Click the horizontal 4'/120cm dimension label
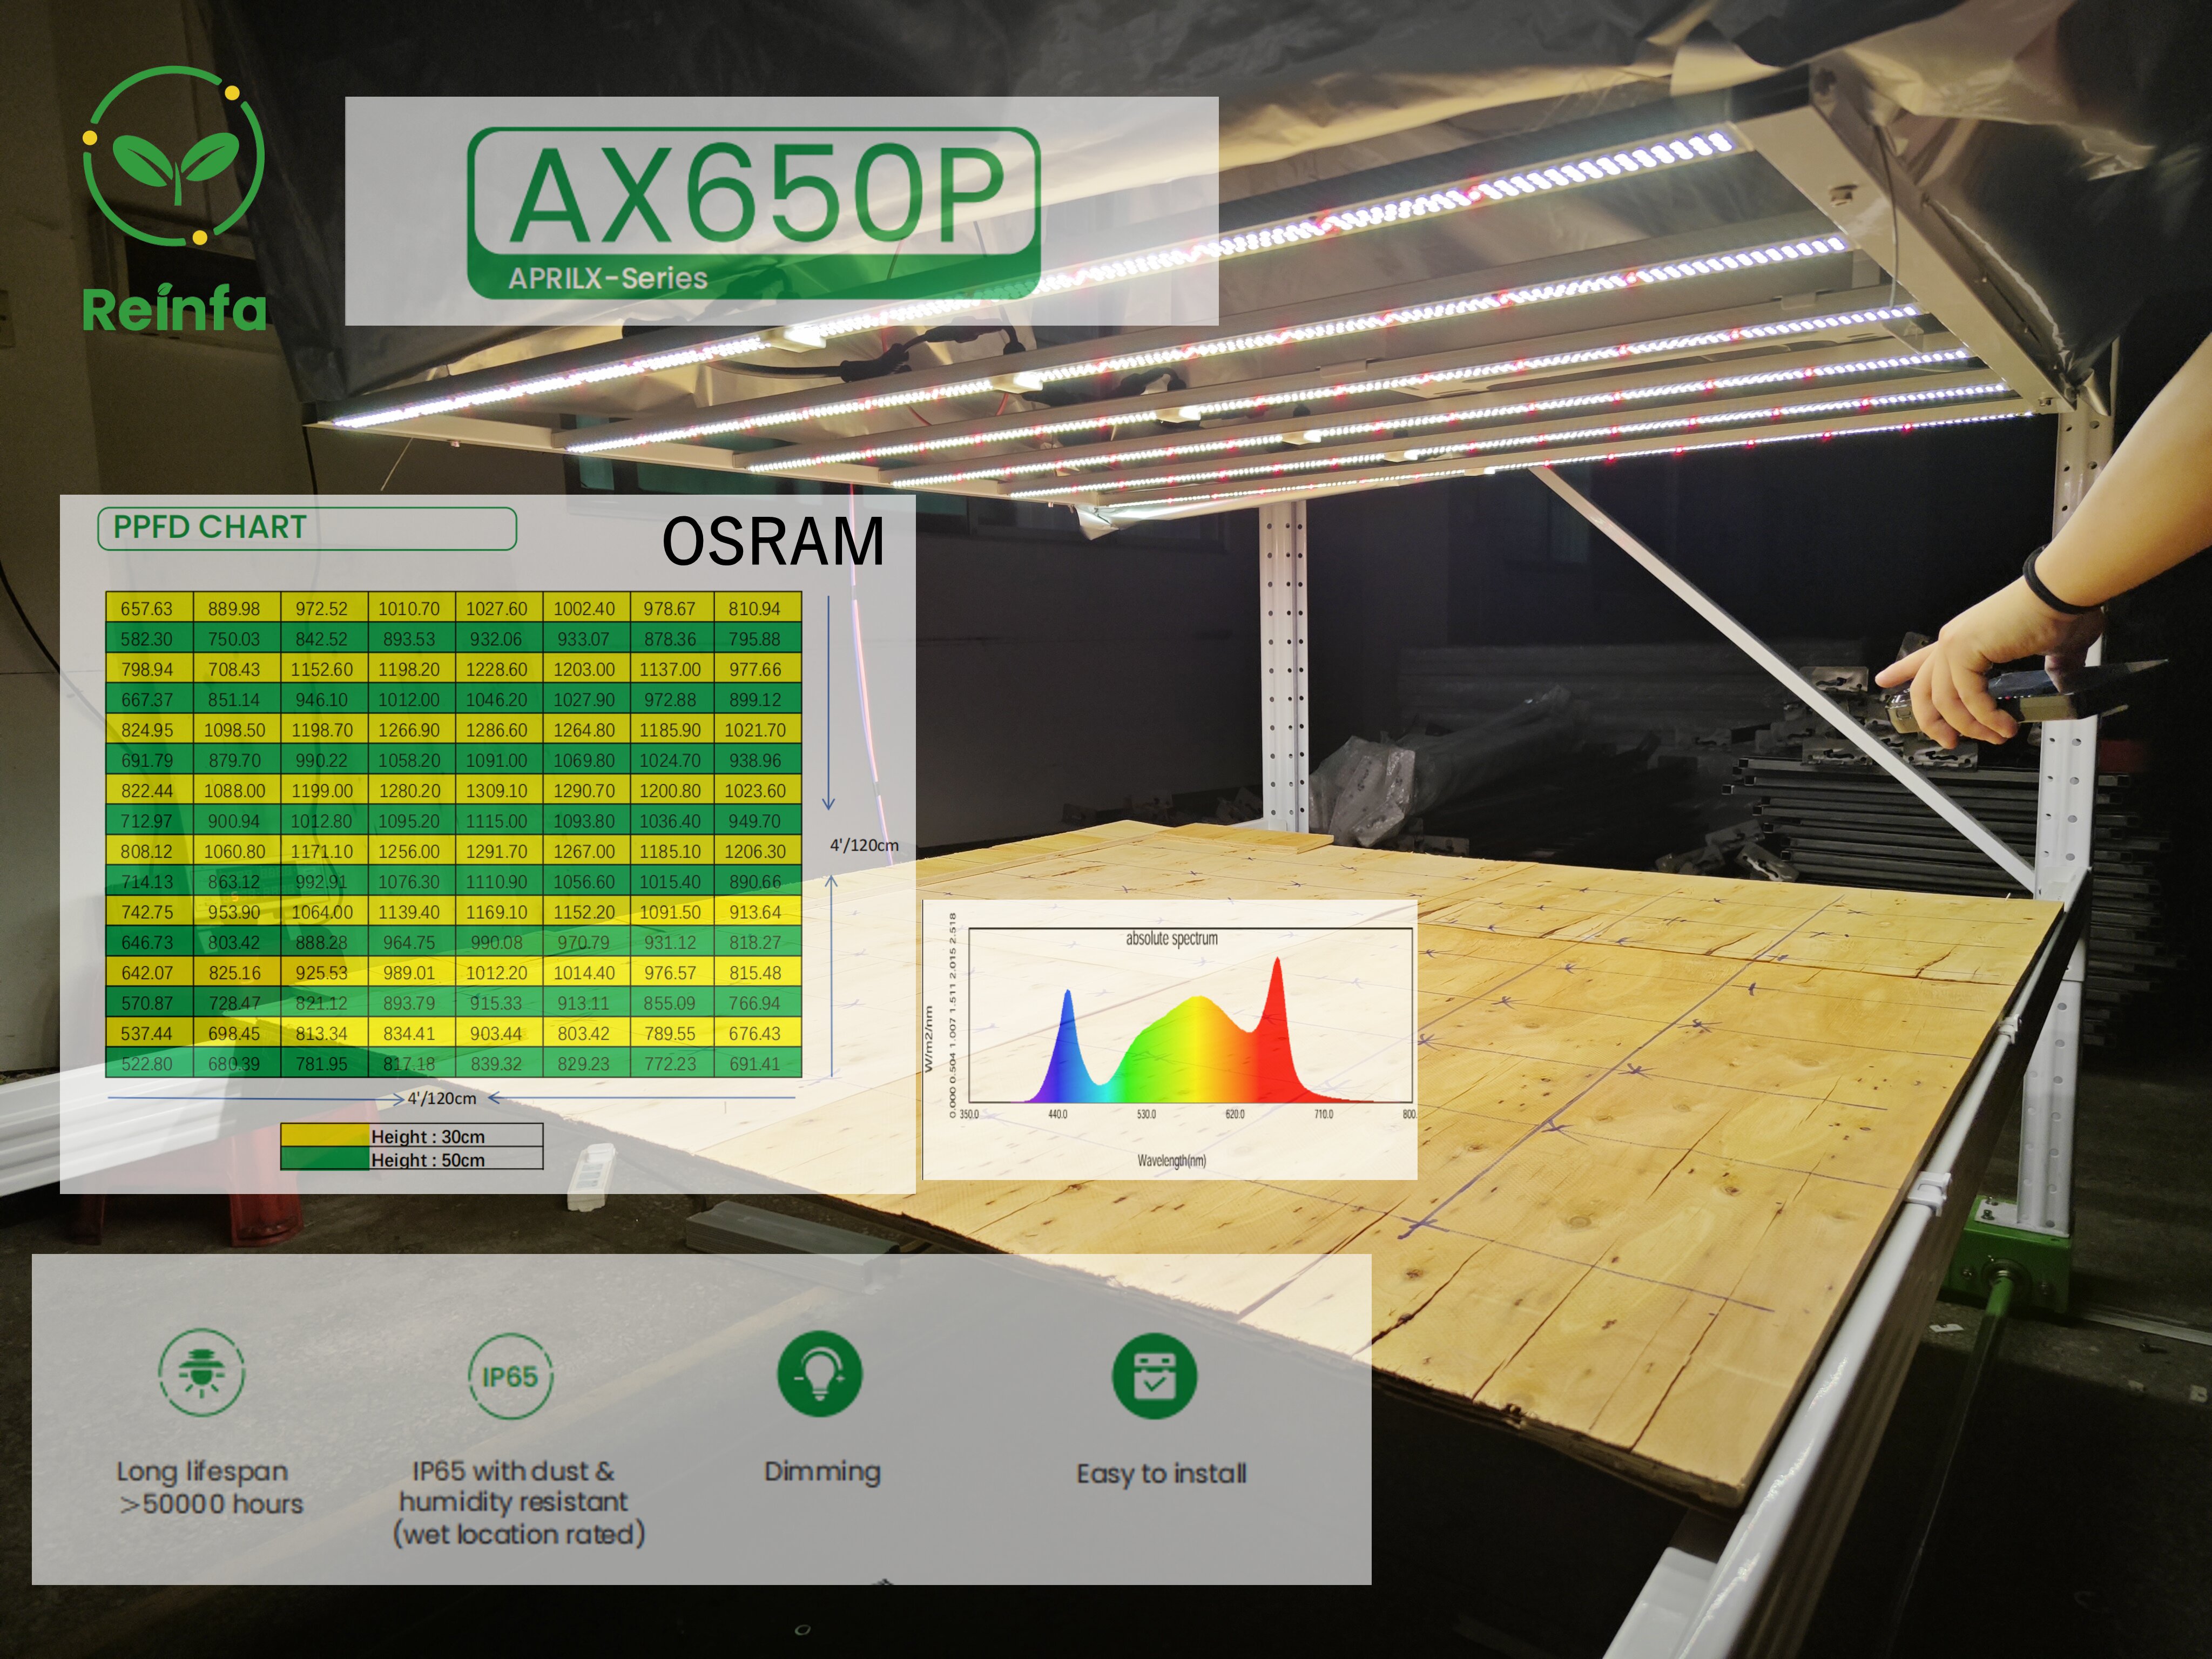The width and height of the screenshot is (2212, 1659). [x=442, y=1098]
